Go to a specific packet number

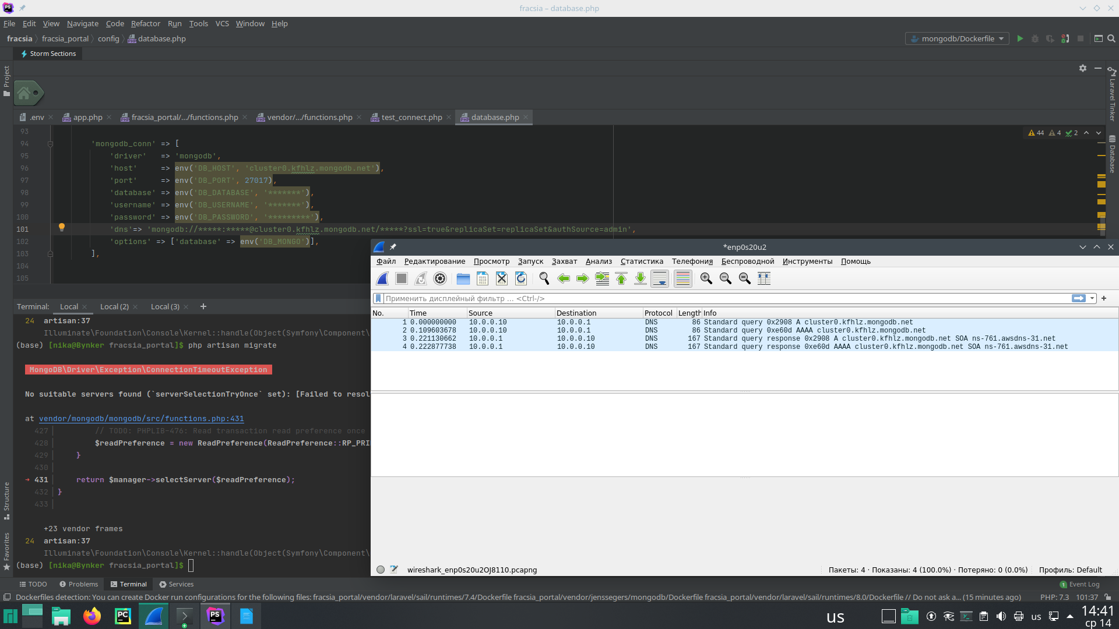[x=602, y=279]
